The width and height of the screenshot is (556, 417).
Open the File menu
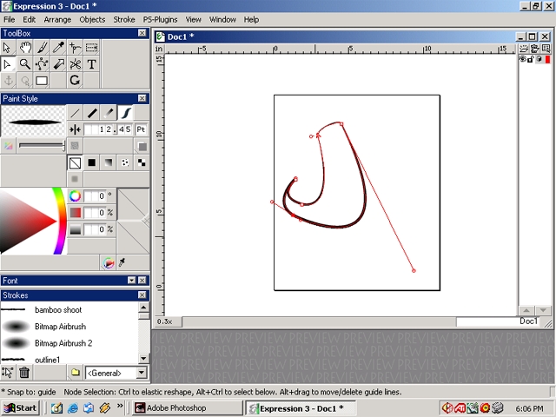10,19
